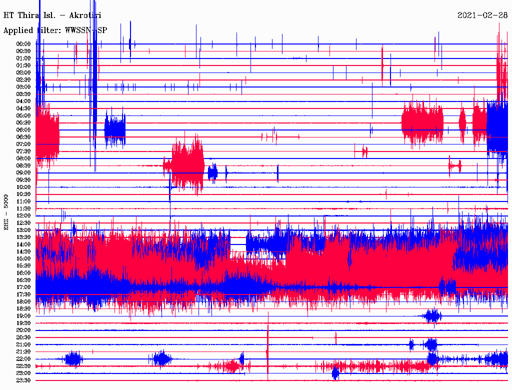Click the blue seismic burst on the 19:00 trace
Screen dimensions: 512x390
432,316
